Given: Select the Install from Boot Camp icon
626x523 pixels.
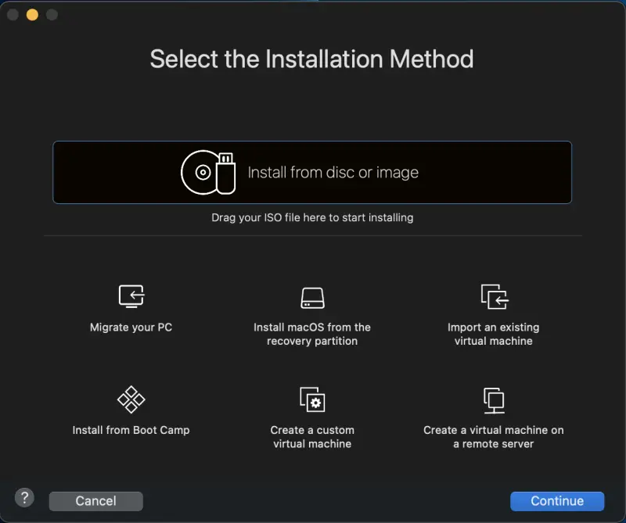Looking at the screenshot, I should coord(131,400).
